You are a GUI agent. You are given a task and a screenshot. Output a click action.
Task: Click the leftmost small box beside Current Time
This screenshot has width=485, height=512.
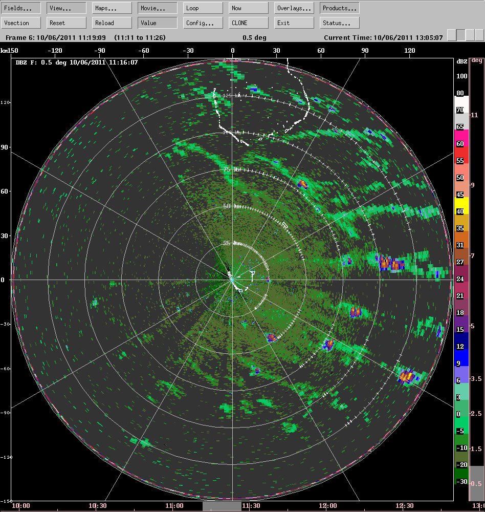click(452, 35)
